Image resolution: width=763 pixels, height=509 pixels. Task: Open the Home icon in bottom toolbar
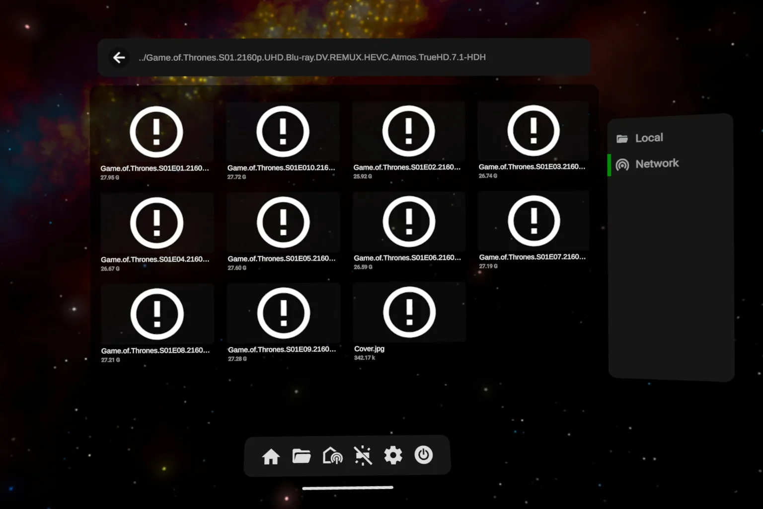tap(271, 456)
